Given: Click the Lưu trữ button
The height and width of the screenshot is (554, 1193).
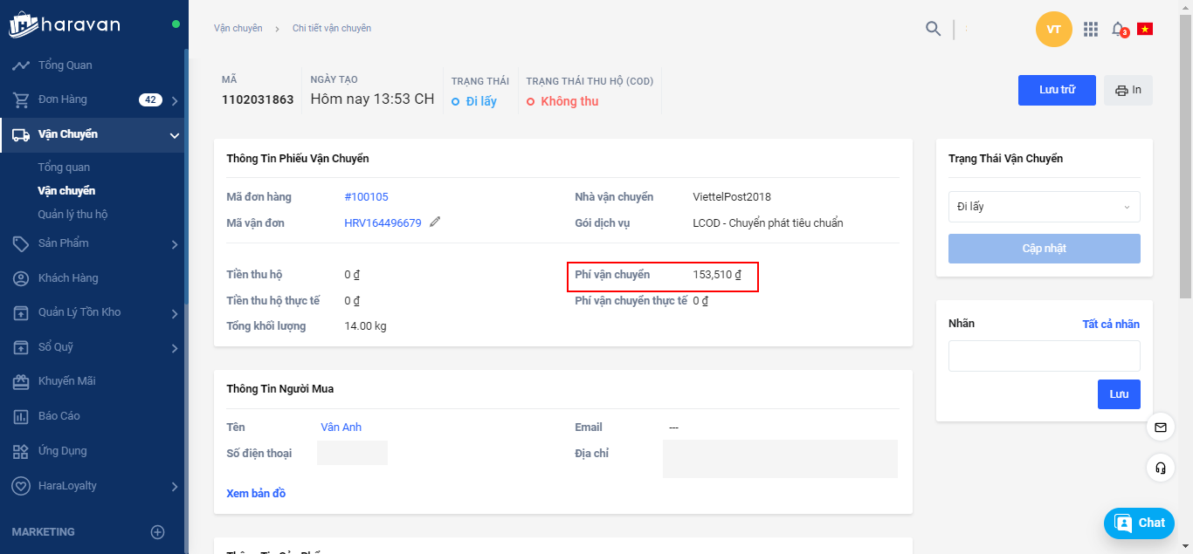Looking at the screenshot, I should tap(1056, 90).
